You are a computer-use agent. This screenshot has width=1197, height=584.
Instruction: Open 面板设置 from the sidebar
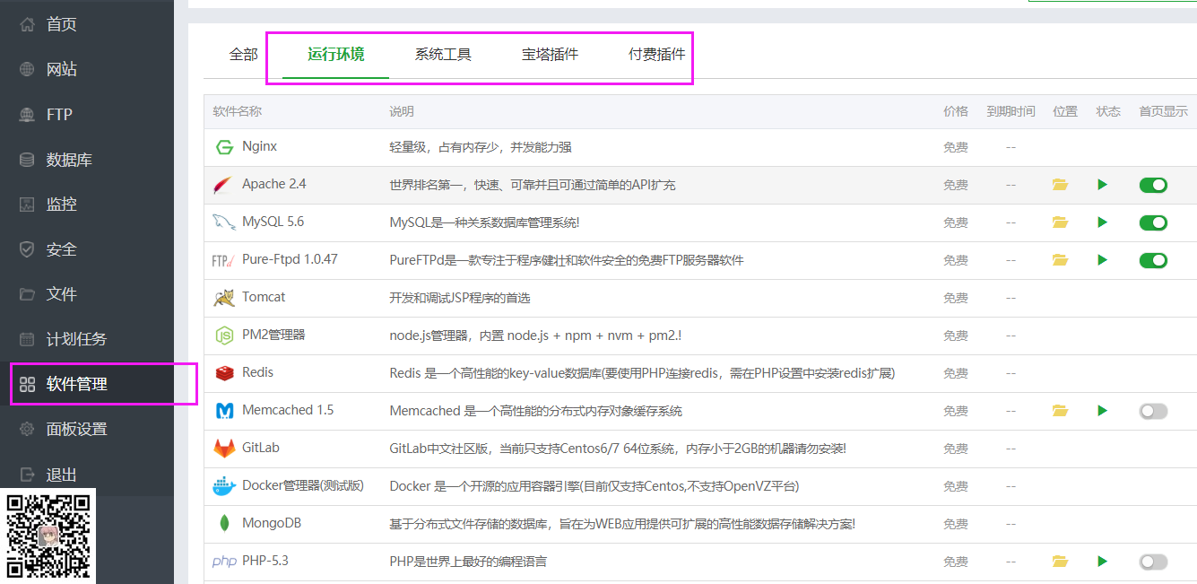76,429
